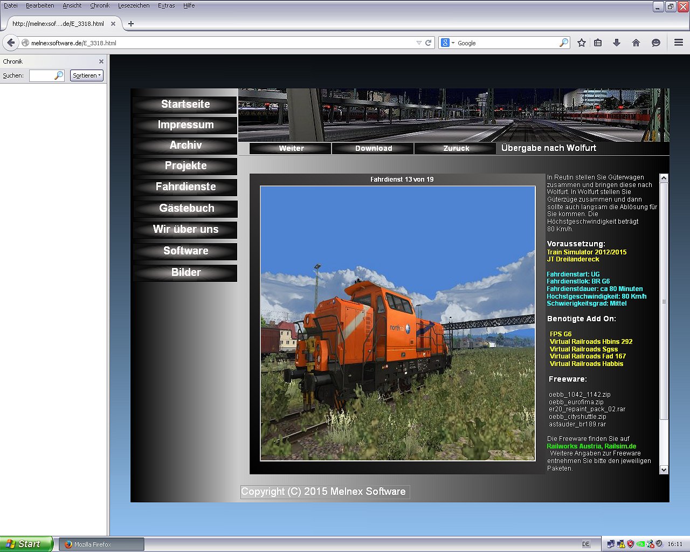The height and width of the screenshot is (552, 690).
Task: Open the bookmarks list icon
Action: pyautogui.click(x=598, y=43)
